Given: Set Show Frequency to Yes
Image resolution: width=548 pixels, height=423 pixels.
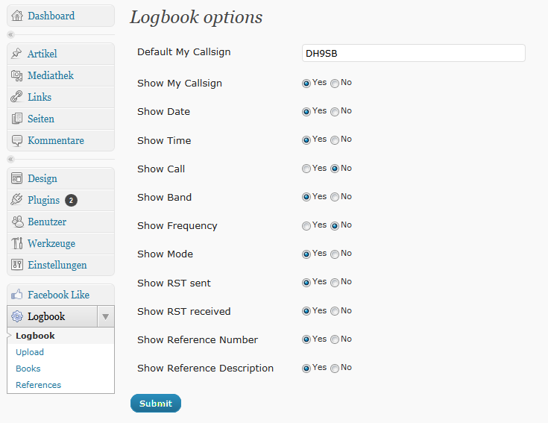Looking at the screenshot, I should (306, 226).
